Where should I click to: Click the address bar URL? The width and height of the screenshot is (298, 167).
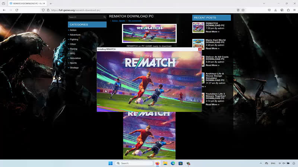click(x=76, y=10)
